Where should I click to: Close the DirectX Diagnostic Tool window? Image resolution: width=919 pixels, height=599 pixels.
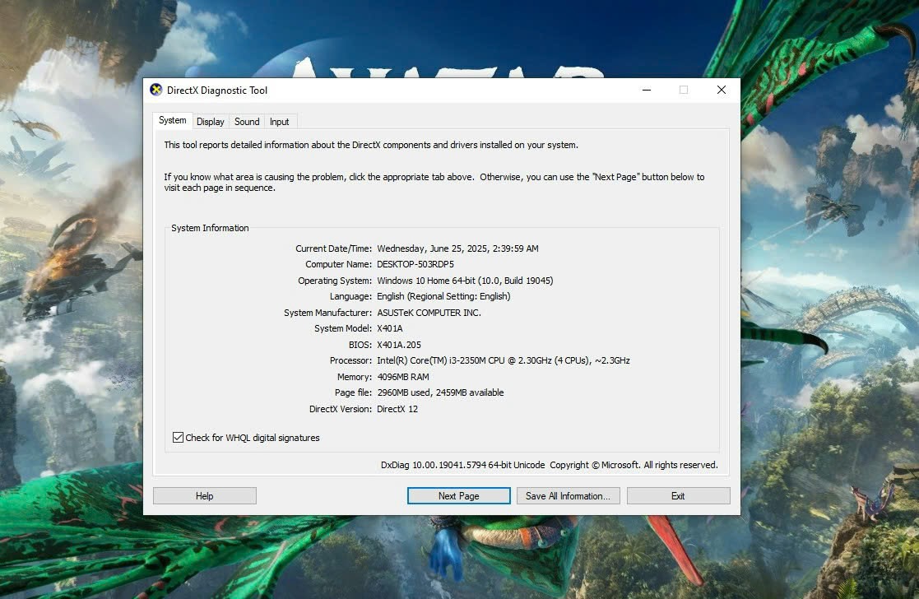coord(722,90)
